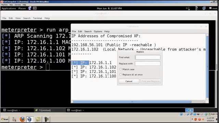219x123 pixels.
Task: Open terminal File menu
Action: pos(4,18)
